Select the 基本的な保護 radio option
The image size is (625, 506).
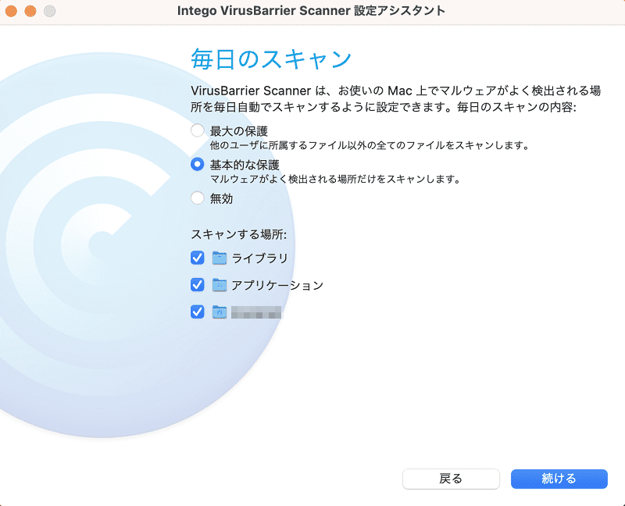click(198, 164)
